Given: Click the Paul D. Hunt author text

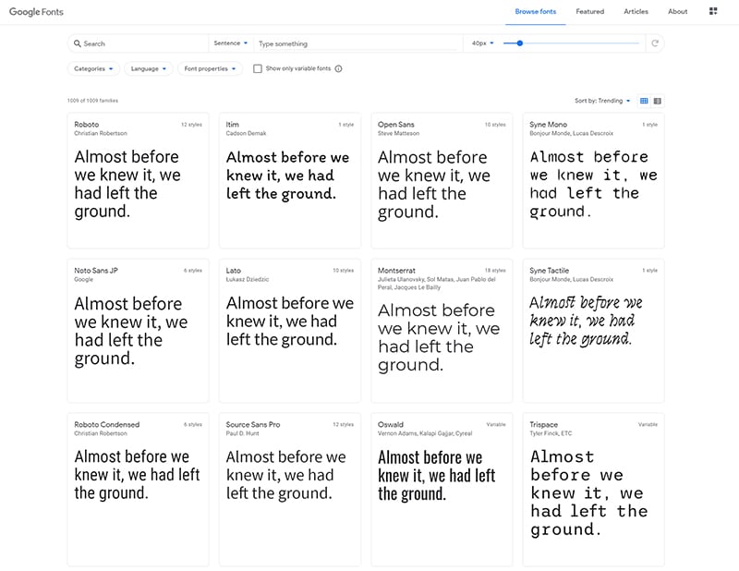Looking at the screenshot, I should (x=242, y=433).
